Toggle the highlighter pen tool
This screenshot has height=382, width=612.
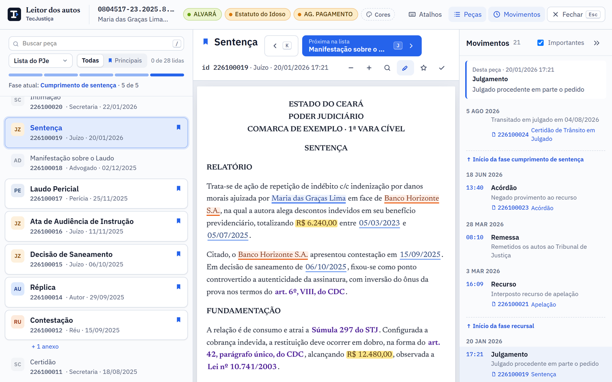405,68
